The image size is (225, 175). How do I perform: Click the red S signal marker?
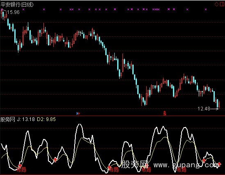click(165, 113)
